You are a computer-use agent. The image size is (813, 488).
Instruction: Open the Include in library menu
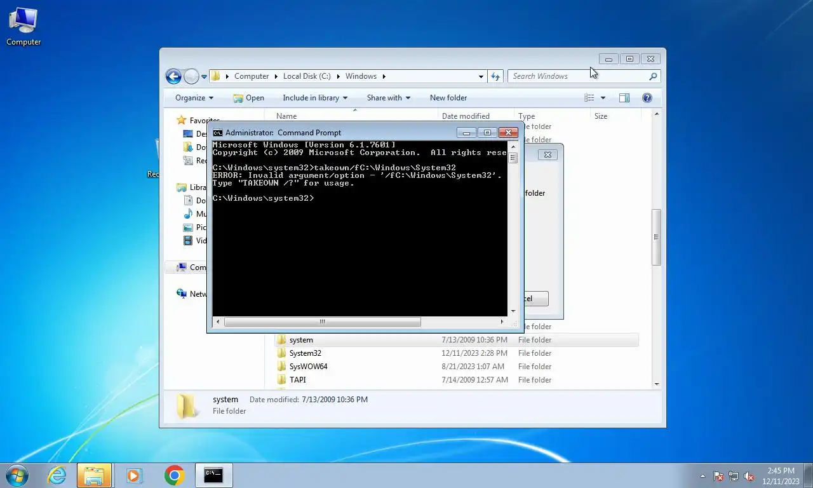coord(315,98)
